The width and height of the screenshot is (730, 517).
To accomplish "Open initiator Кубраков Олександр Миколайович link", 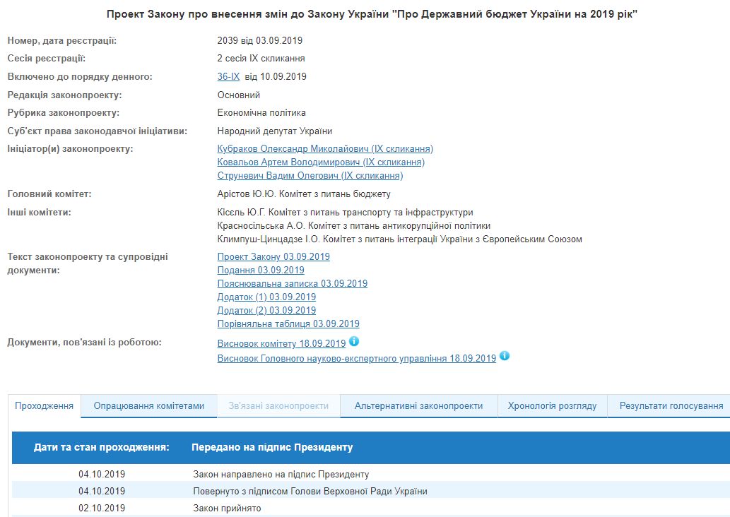I will coord(325,149).
